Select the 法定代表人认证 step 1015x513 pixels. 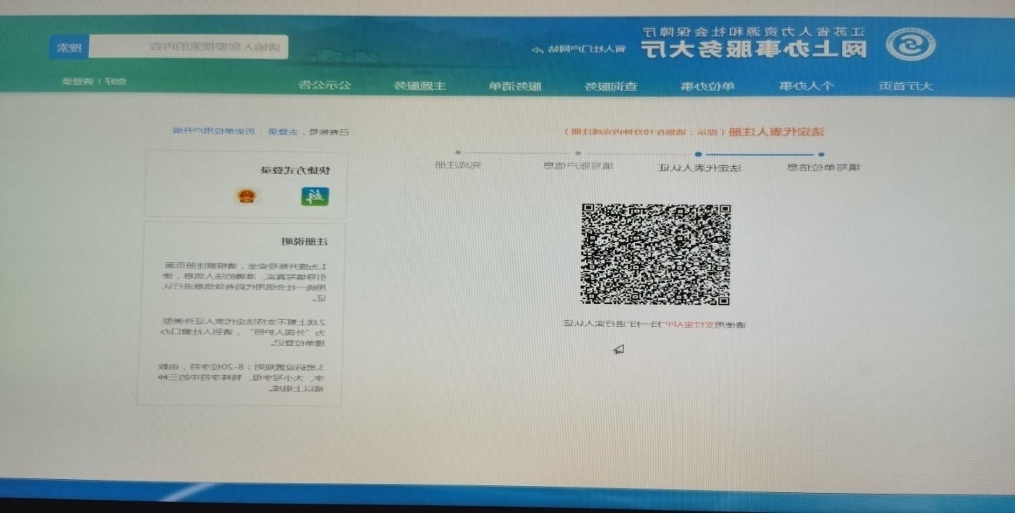[699, 166]
